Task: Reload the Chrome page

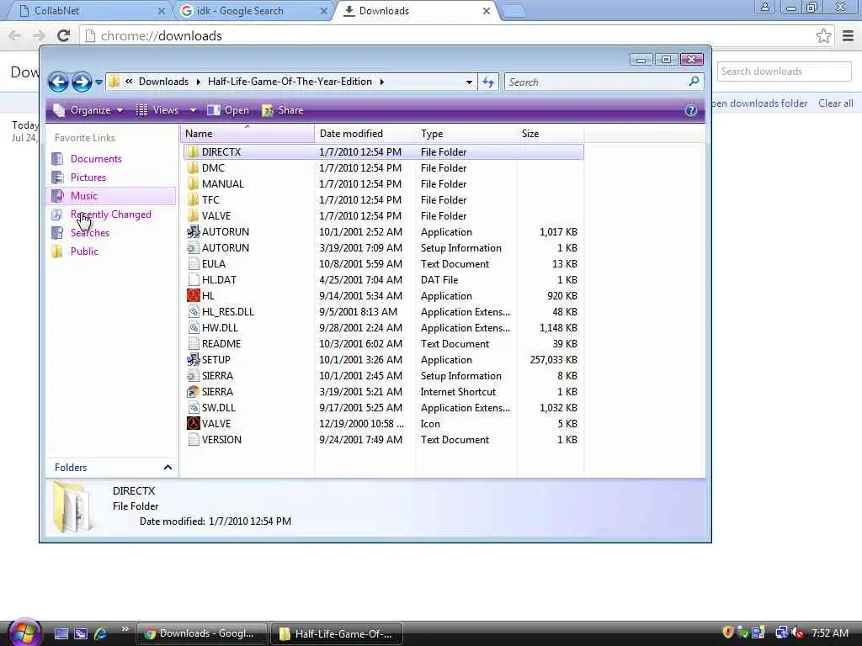Action: point(63,35)
